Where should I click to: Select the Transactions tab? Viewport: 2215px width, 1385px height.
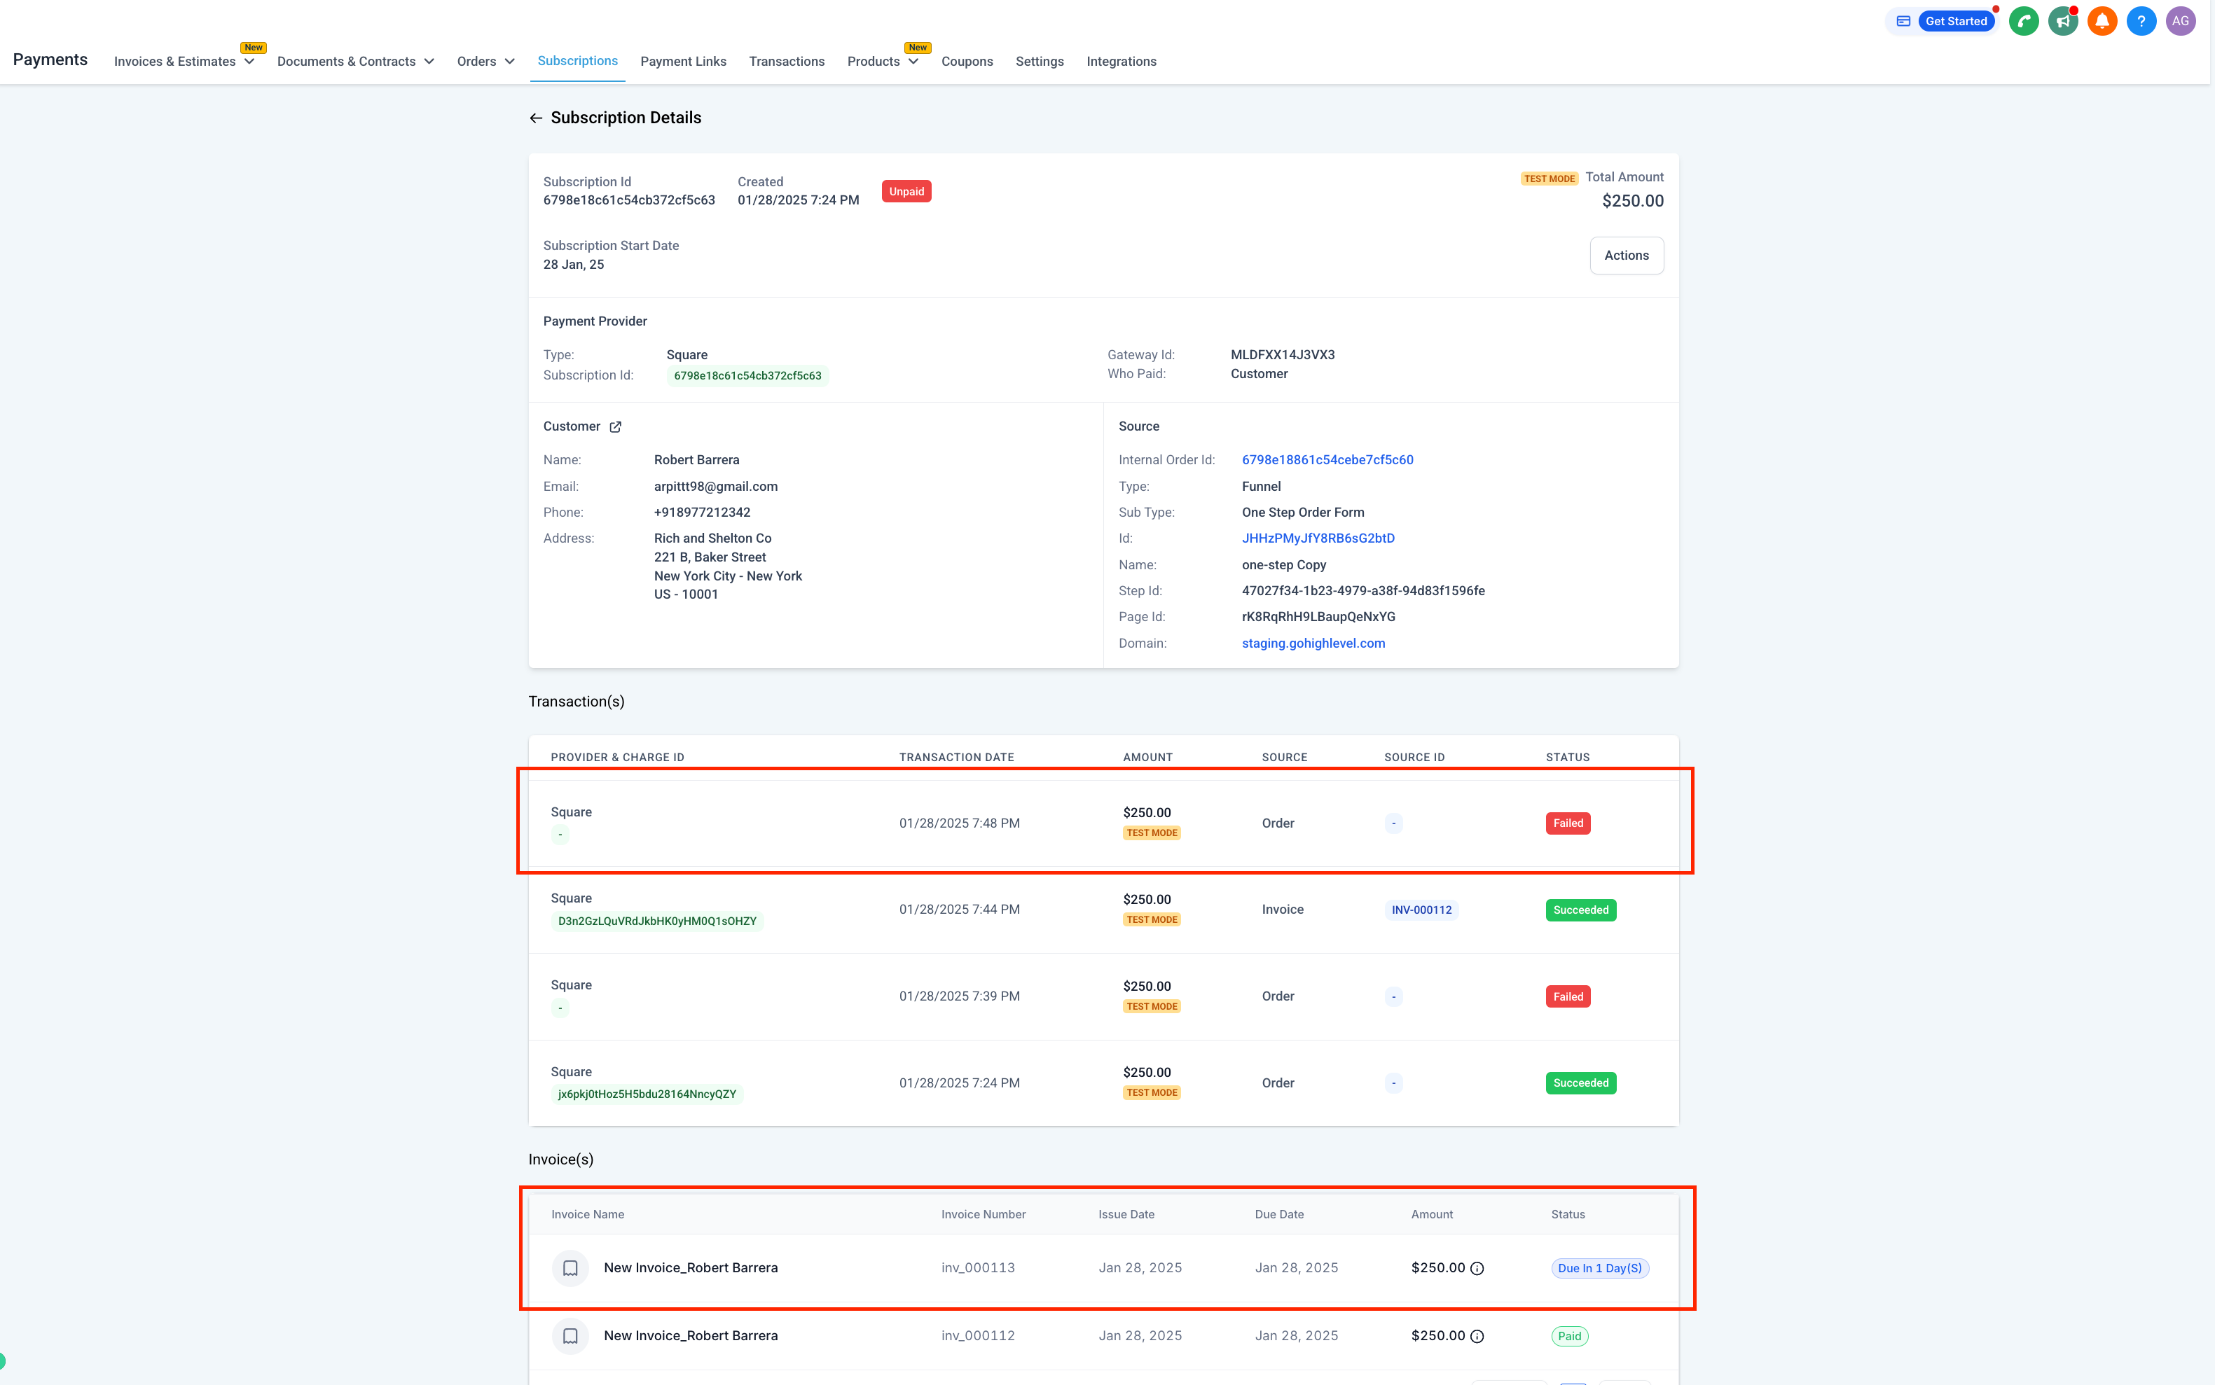[787, 61]
